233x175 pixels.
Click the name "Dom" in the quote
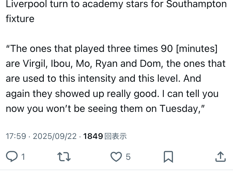click(149, 64)
